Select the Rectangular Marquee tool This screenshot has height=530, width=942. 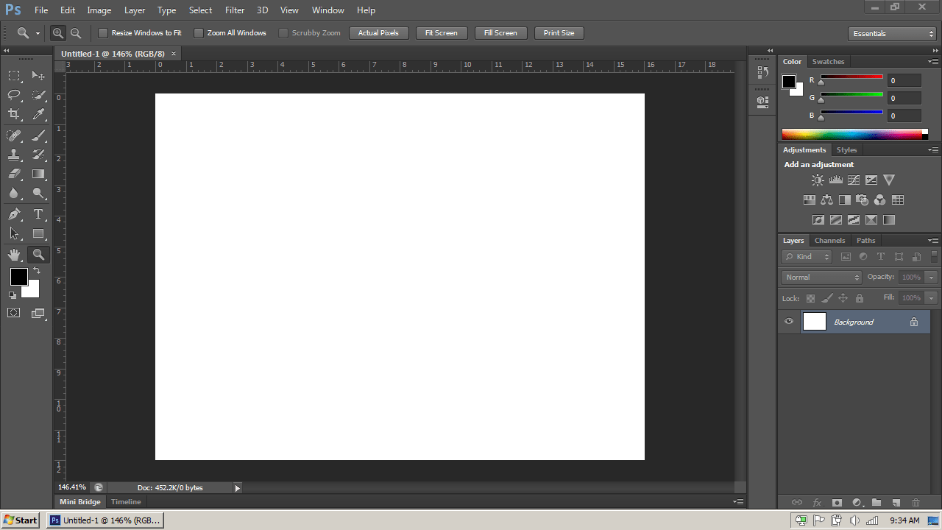tap(14, 75)
